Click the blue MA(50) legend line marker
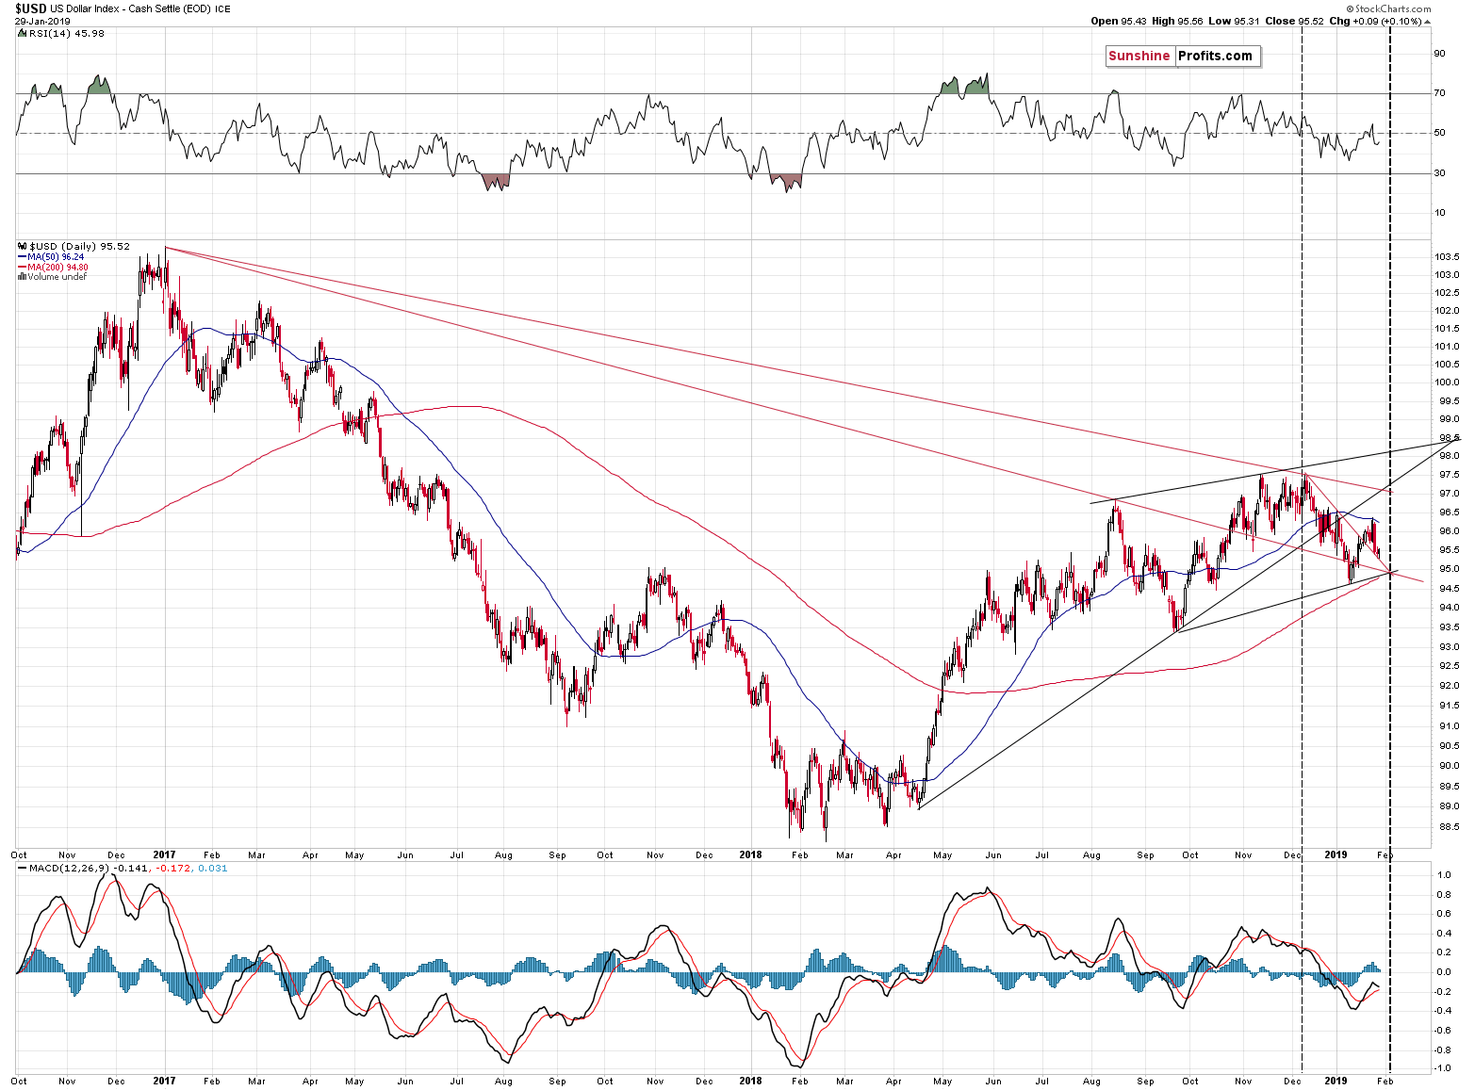Image resolution: width=1475 pixels, height=1090 pixels. pyautogui.click(x=22, y=257)
